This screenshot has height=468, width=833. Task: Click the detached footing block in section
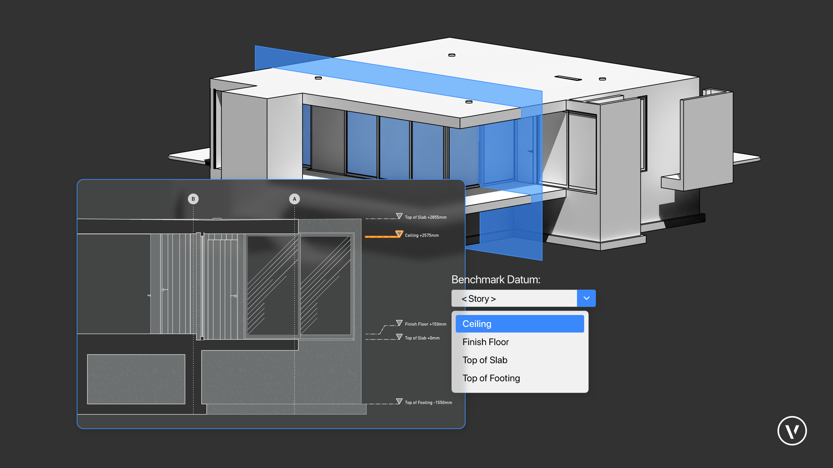tap(136, 379)
